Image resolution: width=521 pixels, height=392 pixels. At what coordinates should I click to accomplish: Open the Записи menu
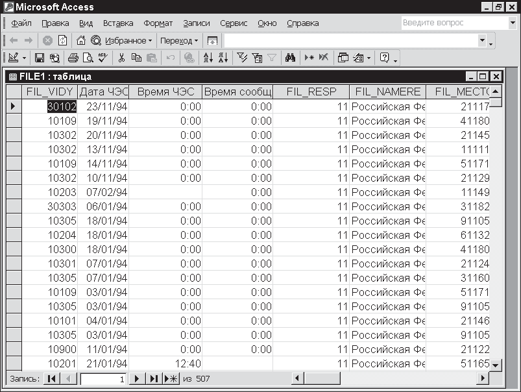coord(197,23)
